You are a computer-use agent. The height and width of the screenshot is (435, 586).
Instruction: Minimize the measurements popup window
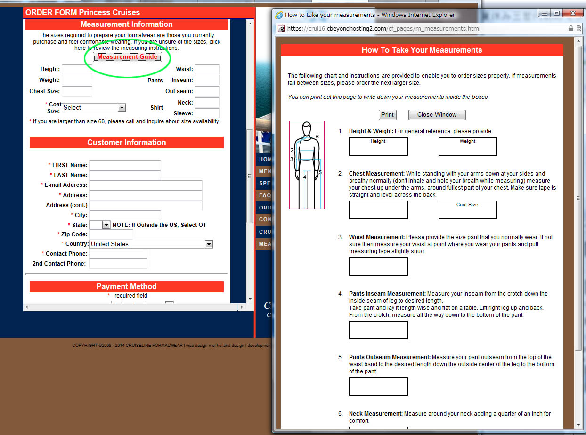pyautogui.click(x=544, y=13)
